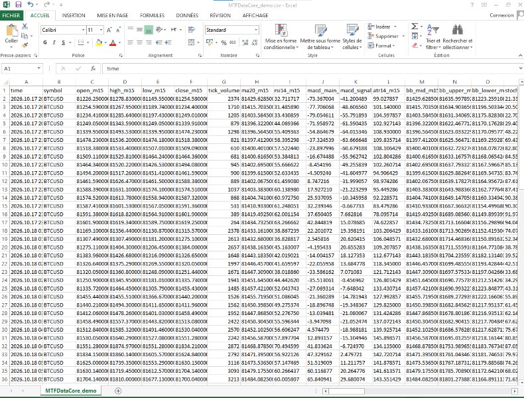Select middle vertical align icon

(x=139, y=30)
